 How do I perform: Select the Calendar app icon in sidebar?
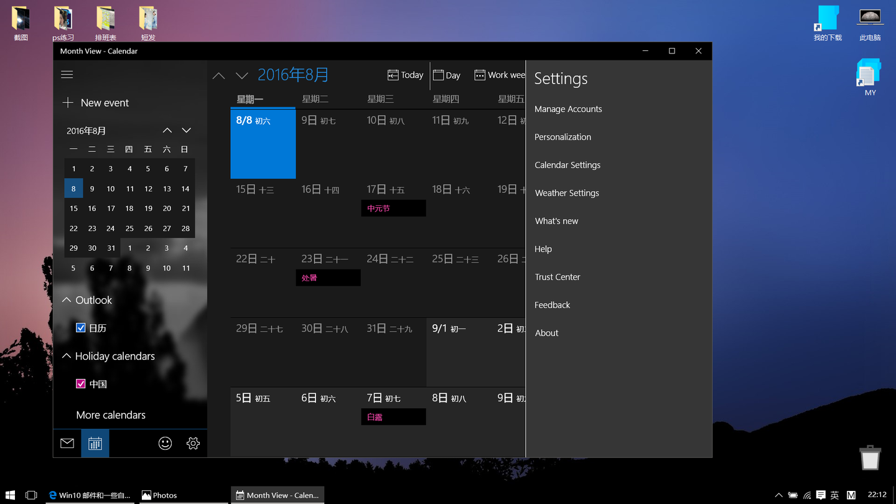click(95, 443)
